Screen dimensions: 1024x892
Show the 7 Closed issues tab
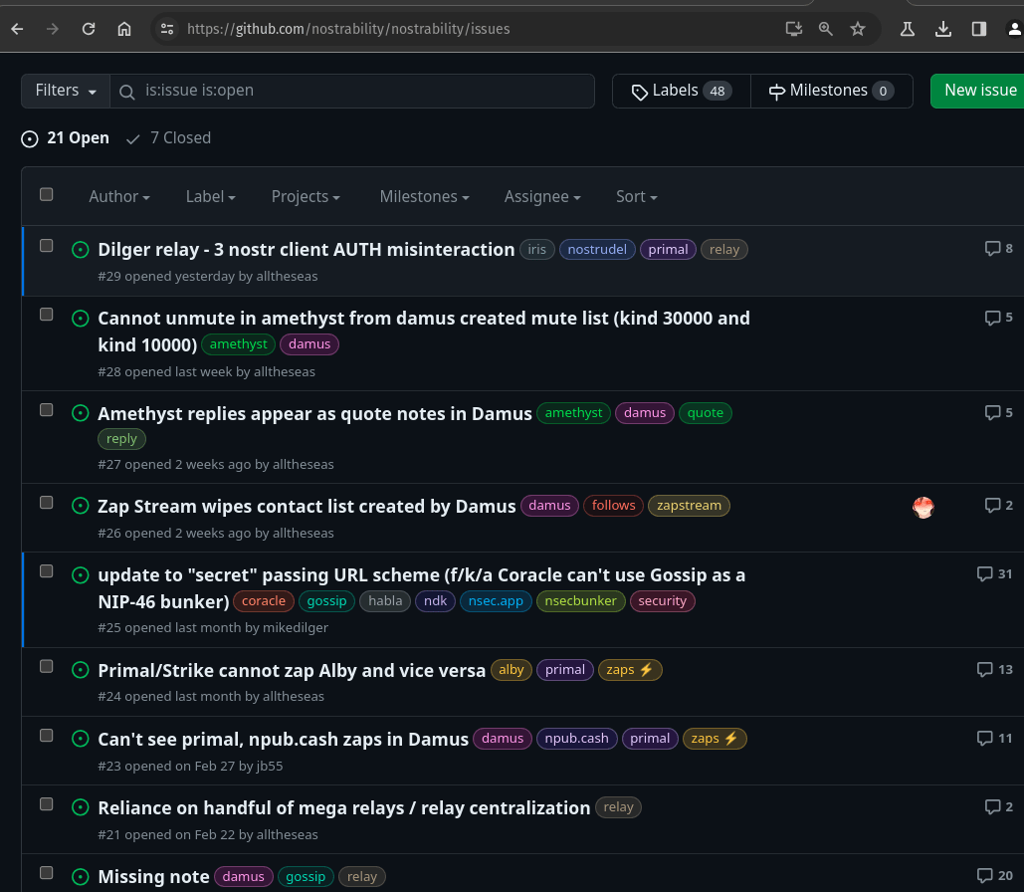(x=168, y=138)
